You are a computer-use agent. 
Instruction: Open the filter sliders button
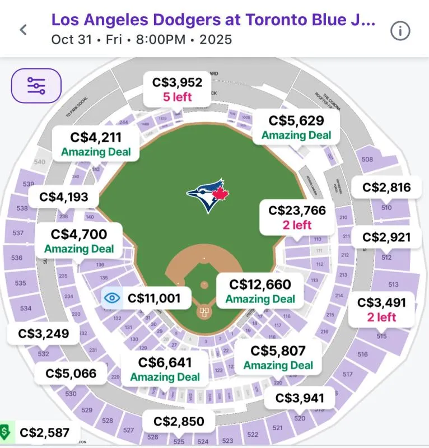[x=36, y=86]
